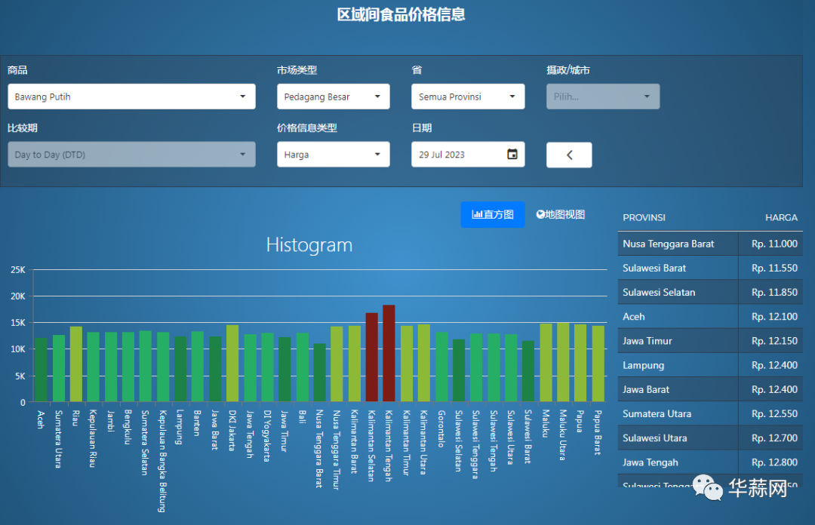
Task: Click the WeChat logo watermark icon
Action: (707, 489)
